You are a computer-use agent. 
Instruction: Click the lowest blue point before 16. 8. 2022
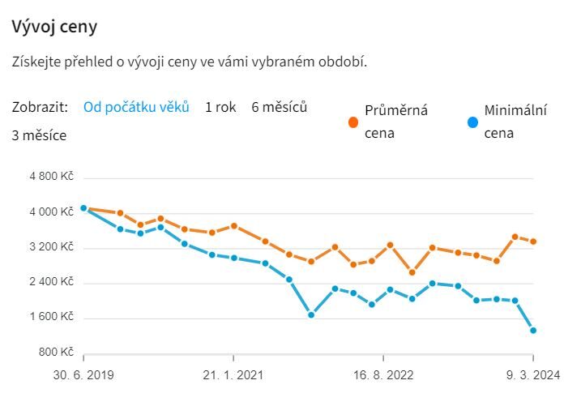click(311, 314)
